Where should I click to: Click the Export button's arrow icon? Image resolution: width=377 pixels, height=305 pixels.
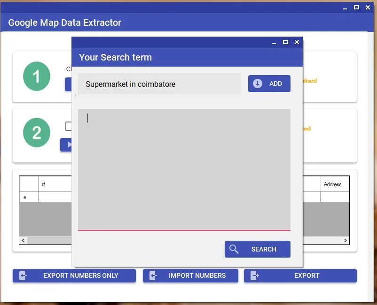254,276
